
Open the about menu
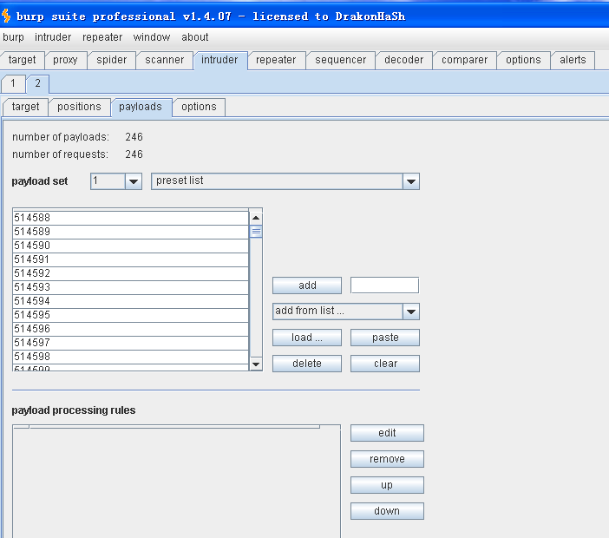click(194, 37)
